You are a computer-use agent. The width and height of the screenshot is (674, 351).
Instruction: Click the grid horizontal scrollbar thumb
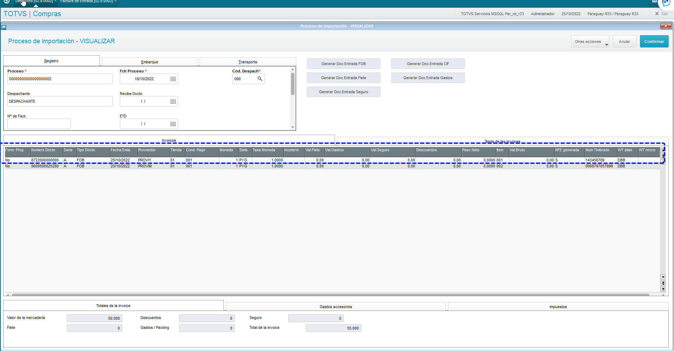tap(330, 295)
